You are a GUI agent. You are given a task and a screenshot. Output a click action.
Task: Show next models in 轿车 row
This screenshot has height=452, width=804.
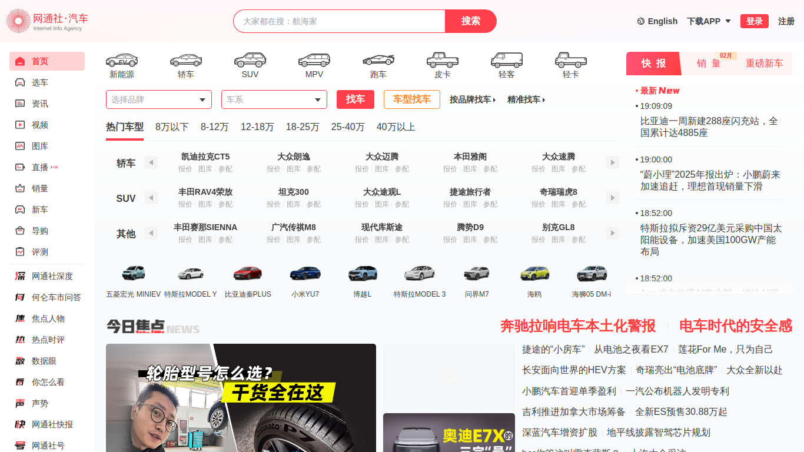613,162
